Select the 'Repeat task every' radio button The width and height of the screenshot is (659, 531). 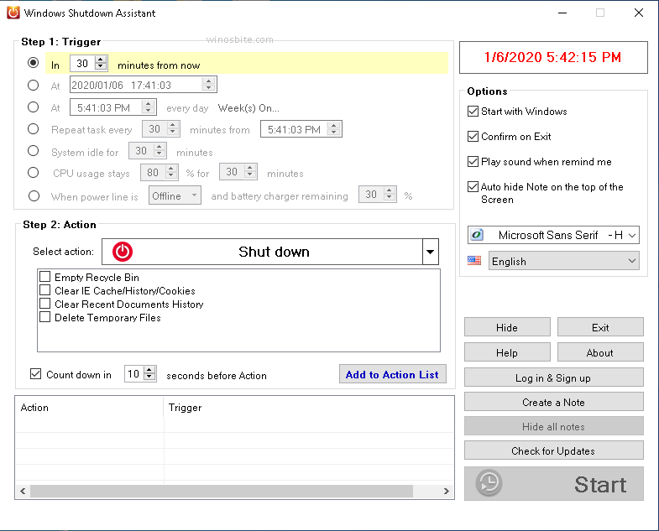tap(34, 129)
